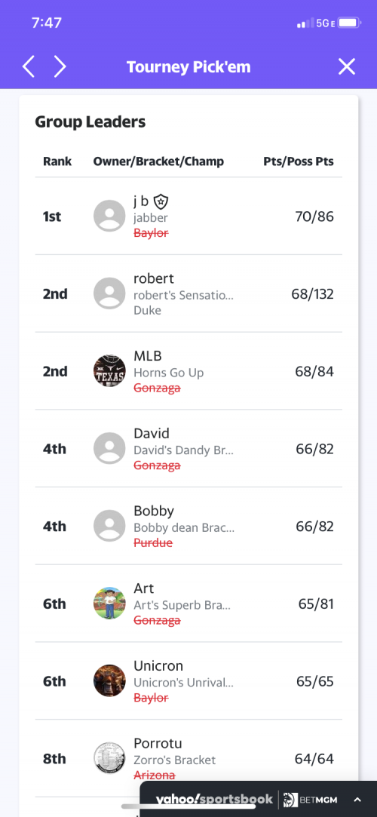Screen dimensions: 377x817
Task: Open j b's default avatar
Action: tap(109, 216)
